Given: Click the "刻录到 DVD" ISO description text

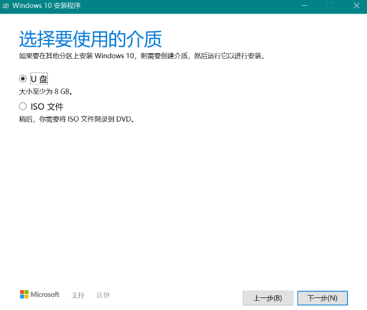Looking at the screenshot, I should tap(77, 119).
